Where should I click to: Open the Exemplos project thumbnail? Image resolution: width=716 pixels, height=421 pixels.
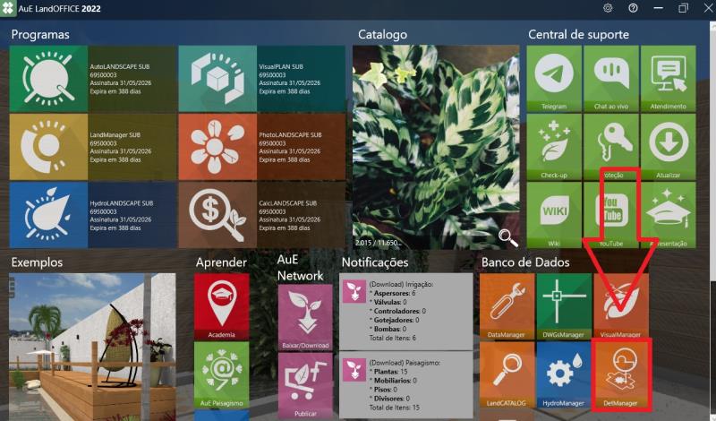92,347
